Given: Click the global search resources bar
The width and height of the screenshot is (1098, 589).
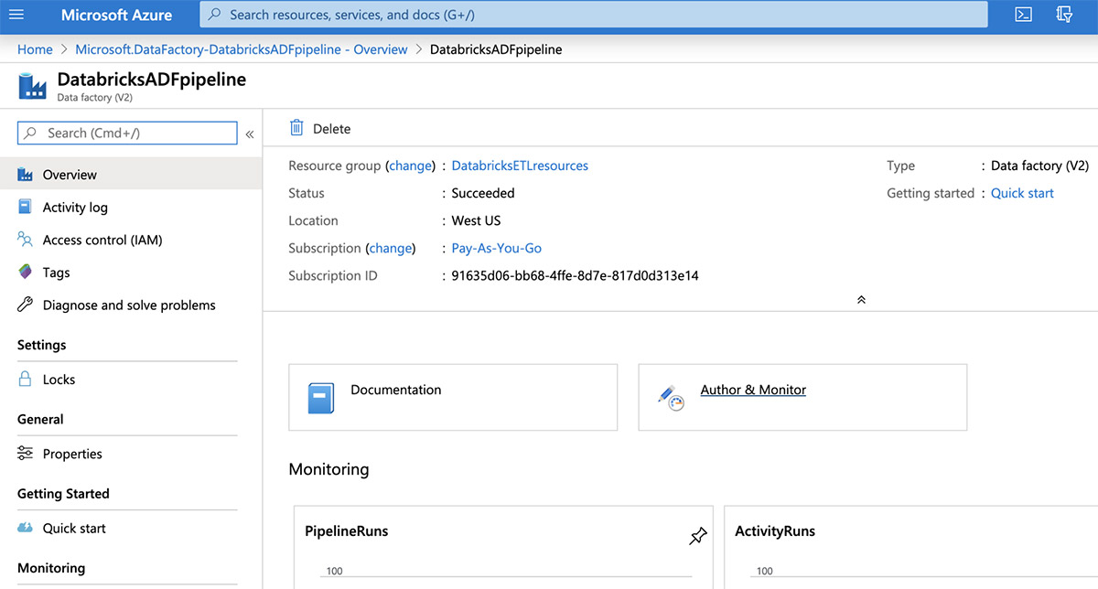Looking at the screenshot, I should coord(595,15).
